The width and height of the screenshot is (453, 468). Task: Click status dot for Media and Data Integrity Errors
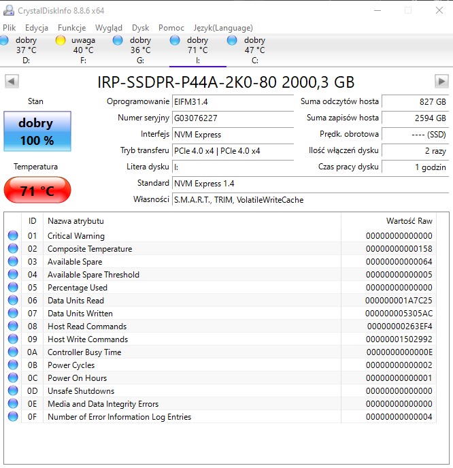pos(13,403)
